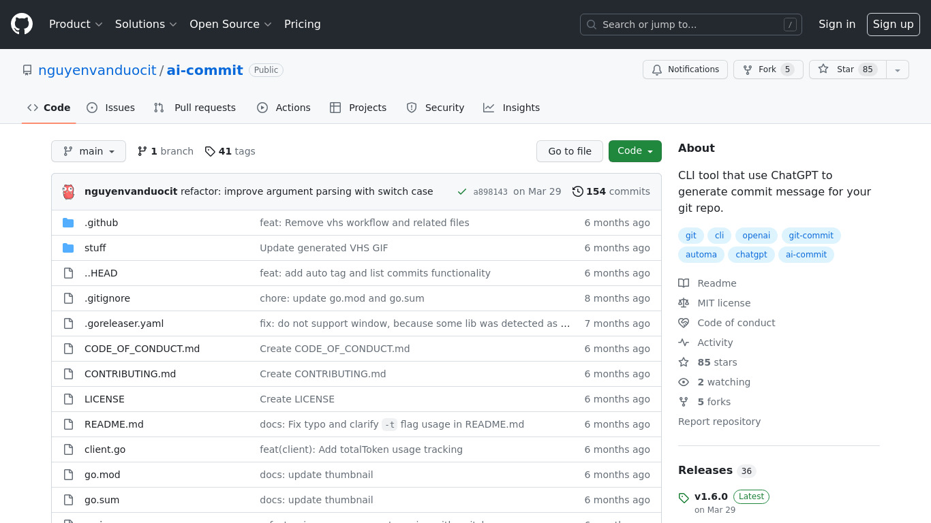Click the file icon next to client.go
The image size is (931, 523).
coord(68,449)
